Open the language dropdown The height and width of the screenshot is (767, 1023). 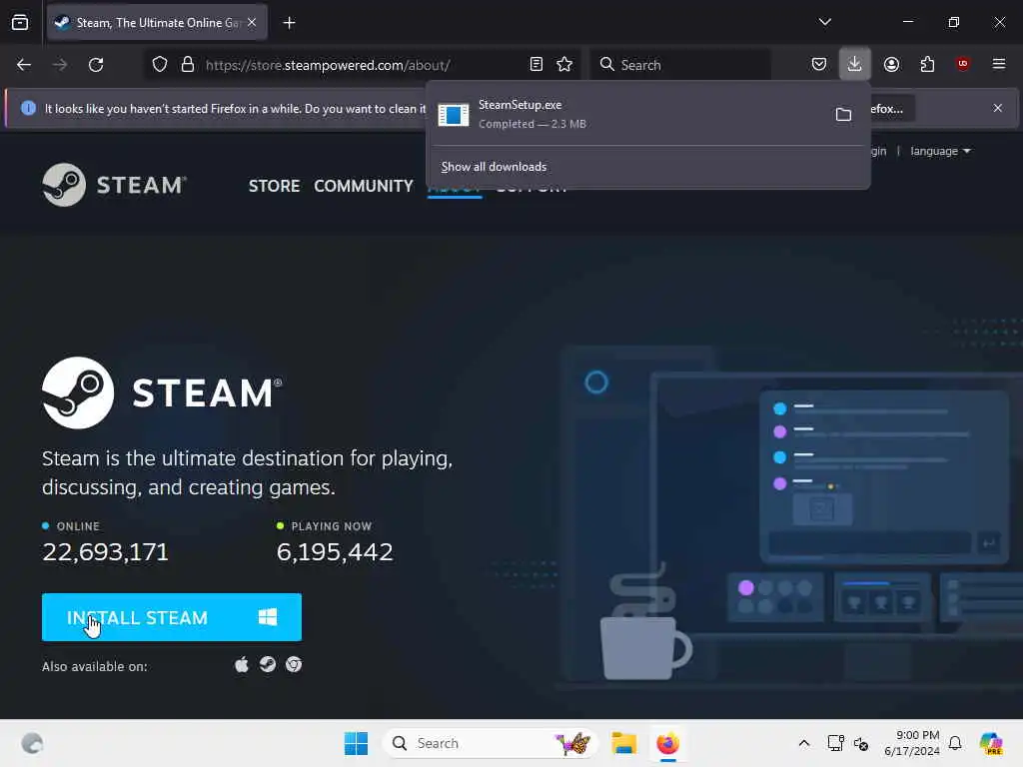coord(940,152)
